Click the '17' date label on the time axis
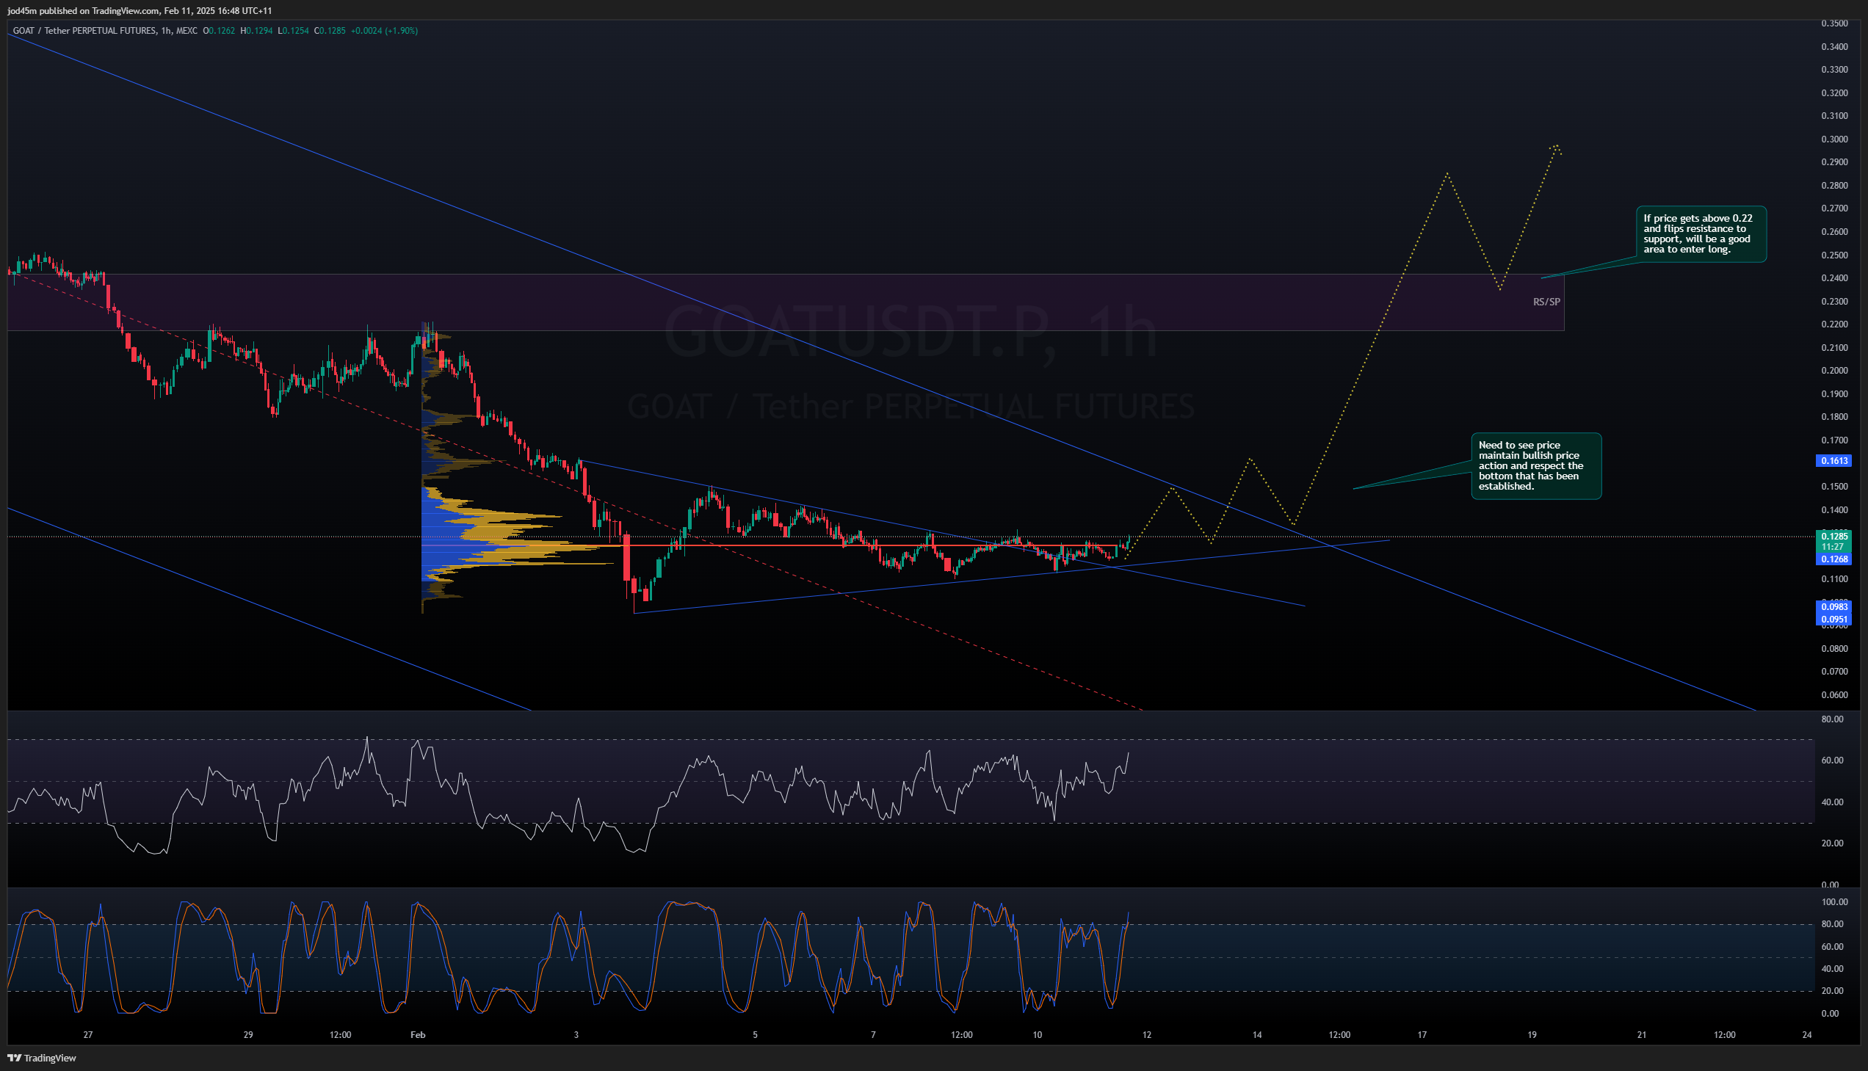Screen dimensions: 1868x1071 1422,1035
